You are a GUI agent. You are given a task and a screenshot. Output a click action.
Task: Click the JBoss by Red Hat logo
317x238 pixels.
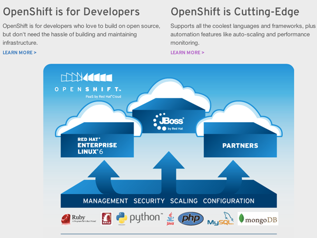[x=169, y=122]
